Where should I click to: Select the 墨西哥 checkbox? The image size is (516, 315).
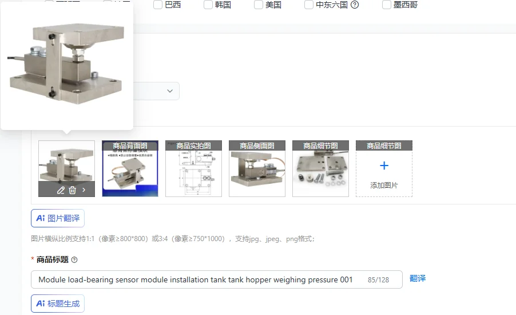coord(387,5)
